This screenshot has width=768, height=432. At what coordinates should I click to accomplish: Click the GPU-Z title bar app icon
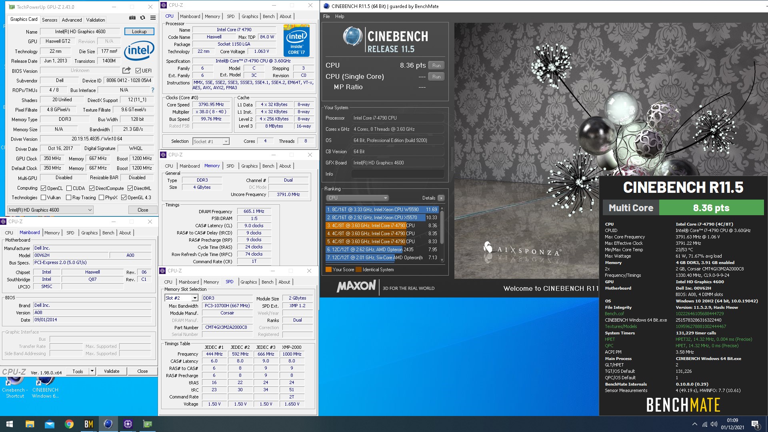[x=12, y=7]
